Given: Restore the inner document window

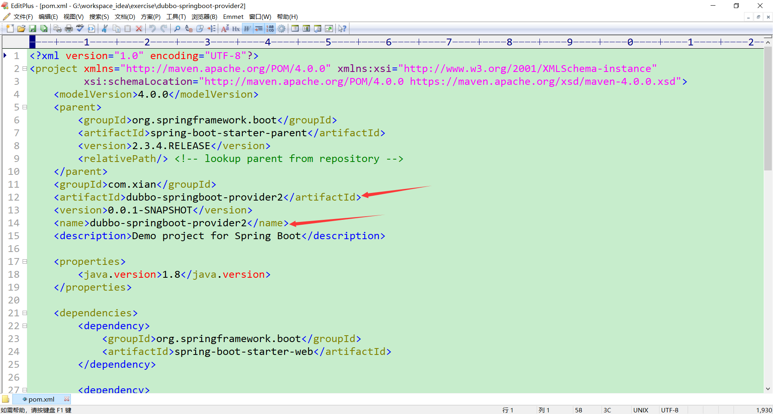Looking at the screenshot, I should (x=758, y=17).
